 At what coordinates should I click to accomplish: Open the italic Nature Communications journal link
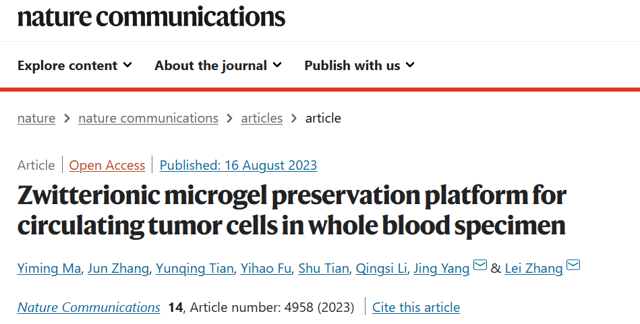pyautogui.click(x=88, y=307)
